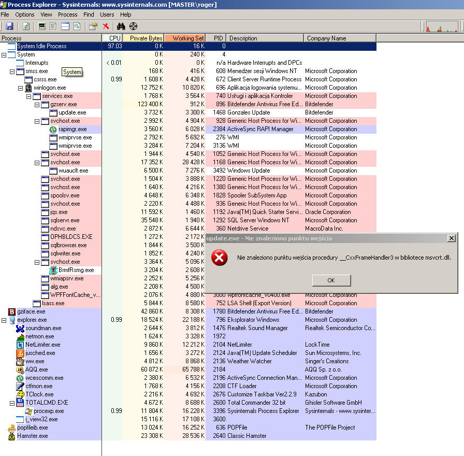Viewport: 464px width, 456px height.
Task: Click the CPU usage mini graph in toolbar
Action: [442, 26]
